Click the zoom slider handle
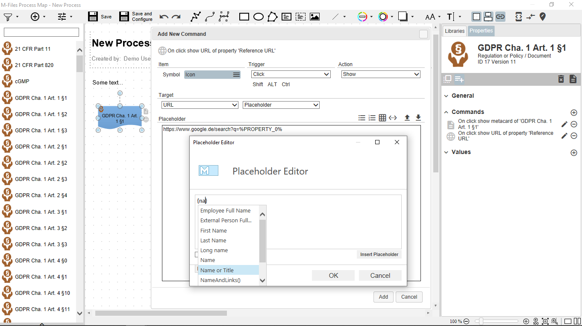582x326 pixels. click(482, 321)
